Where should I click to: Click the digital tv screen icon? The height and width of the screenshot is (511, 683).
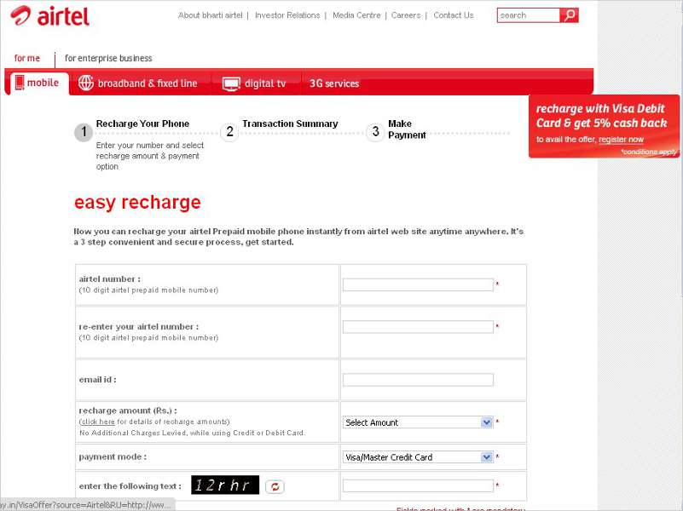pos(231,83)
